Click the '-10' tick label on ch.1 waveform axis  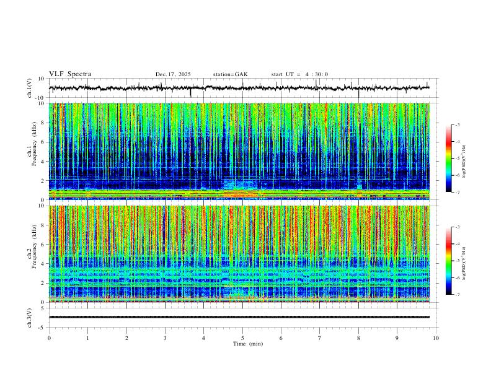40,98
